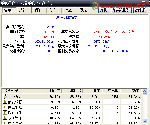The image size is (150, 125).
Task: Click the 存参数指引 button
Action: (121, 10)
